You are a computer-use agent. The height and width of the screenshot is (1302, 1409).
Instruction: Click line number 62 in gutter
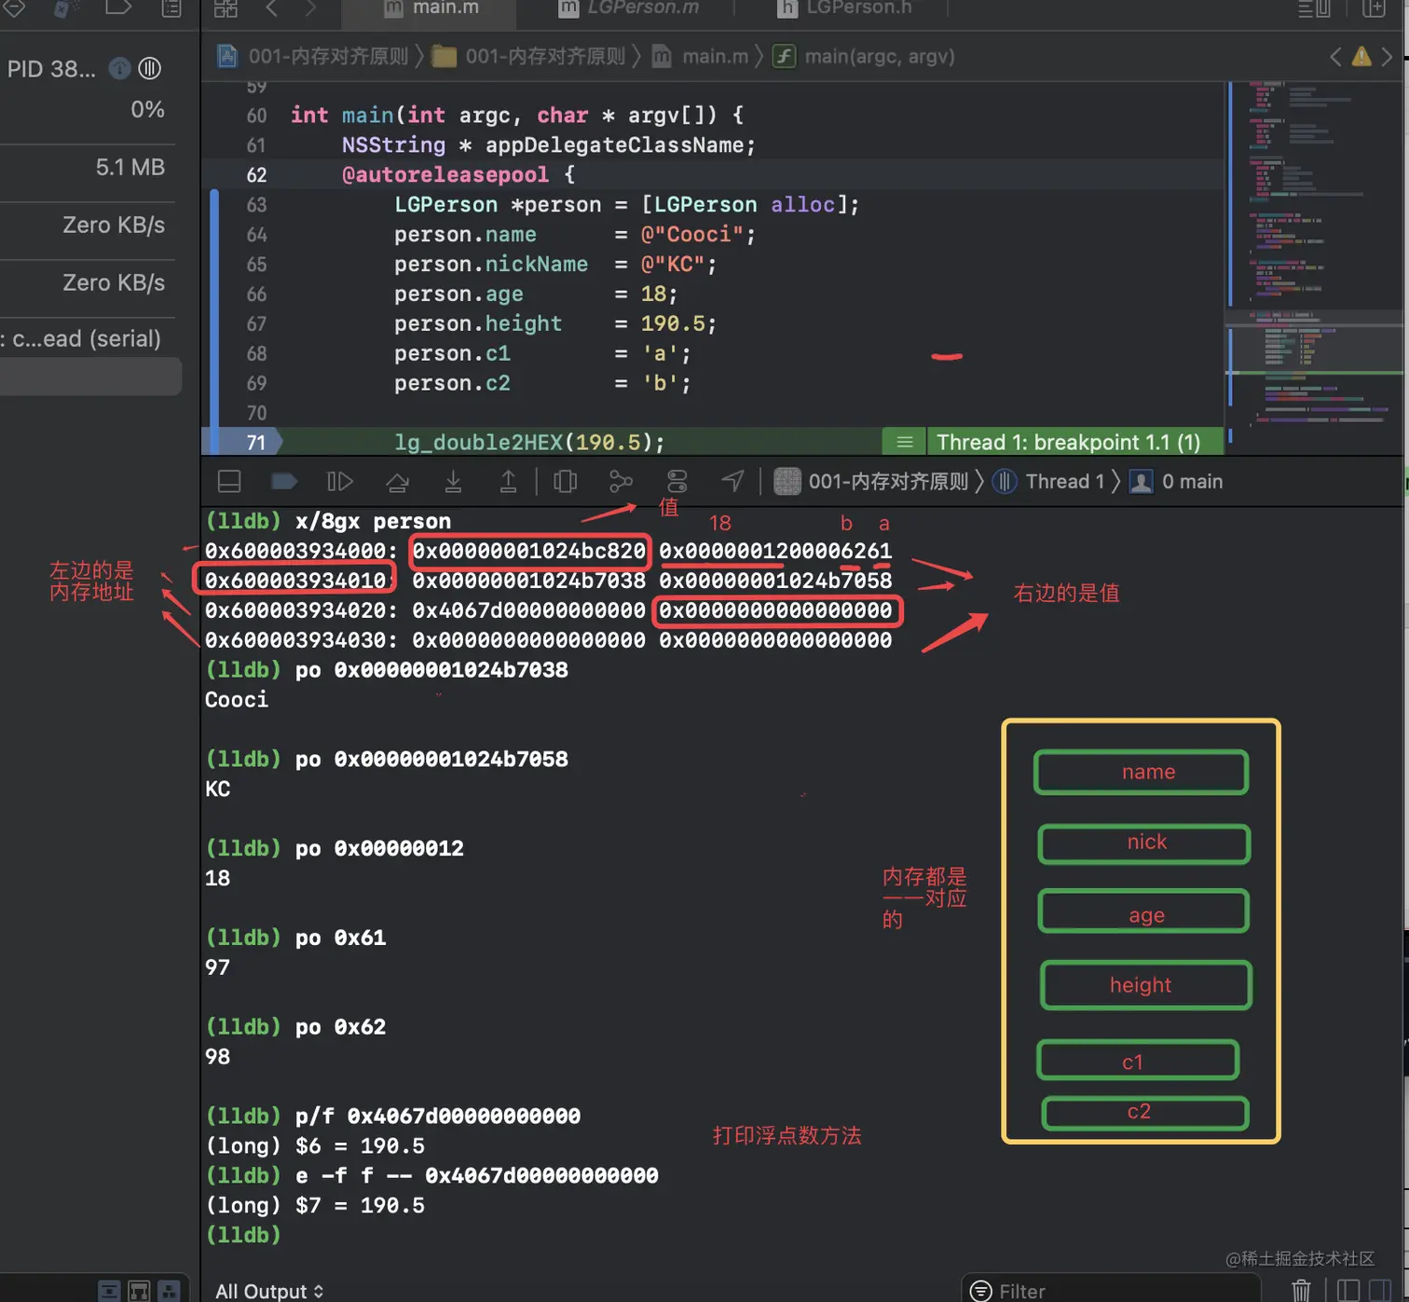256,175
